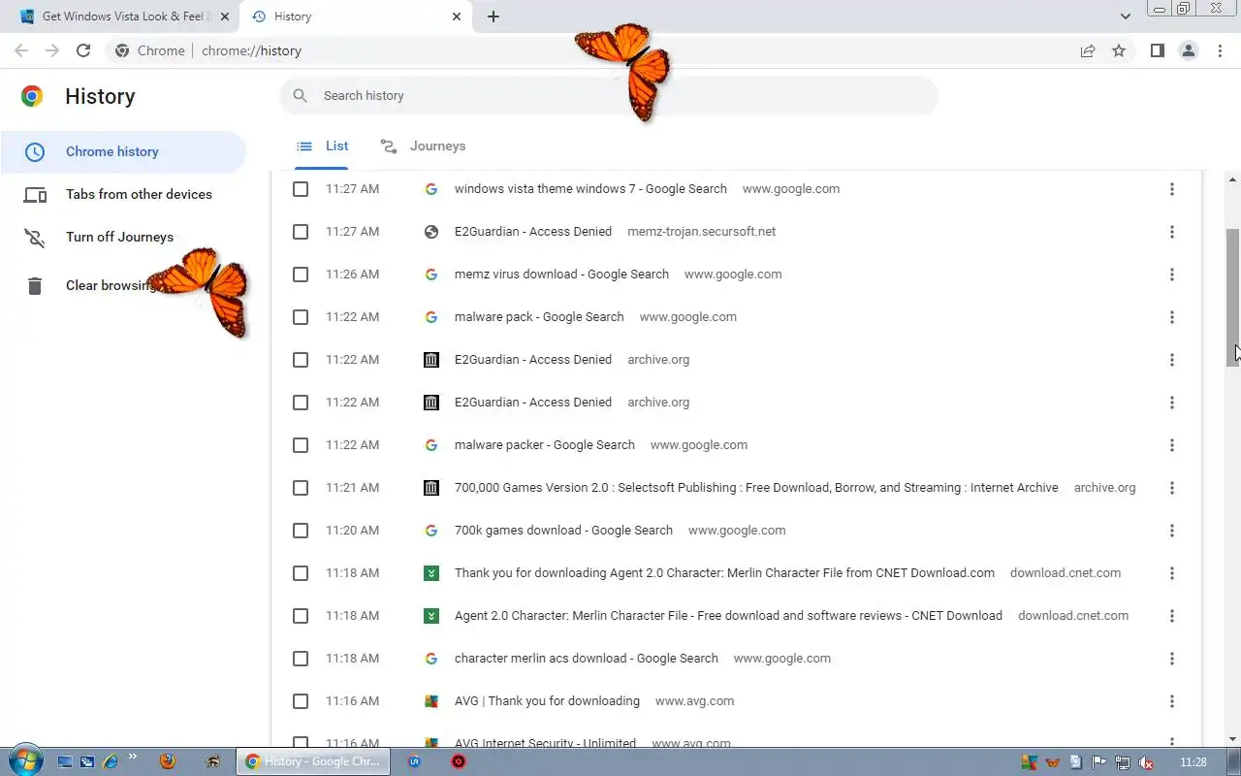Select the 700,000 Games Version 2.0 checkbox

click(301, 488)
